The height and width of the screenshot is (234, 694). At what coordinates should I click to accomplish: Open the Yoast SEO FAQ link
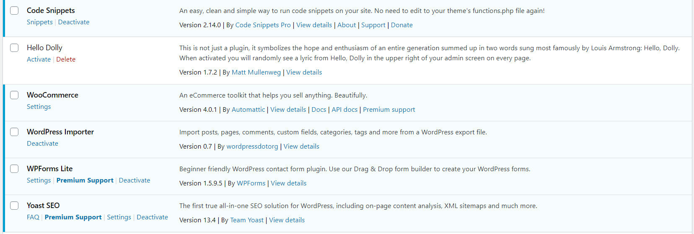pyautogui.click(x=33, y=217)
